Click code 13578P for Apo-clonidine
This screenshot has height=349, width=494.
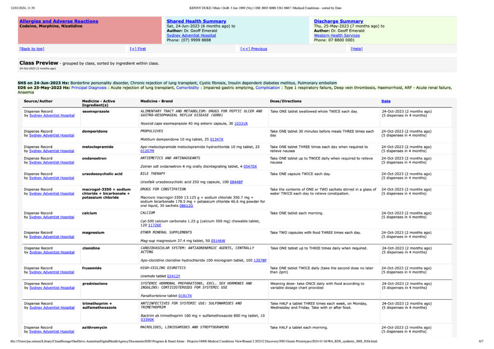[260, 260]
